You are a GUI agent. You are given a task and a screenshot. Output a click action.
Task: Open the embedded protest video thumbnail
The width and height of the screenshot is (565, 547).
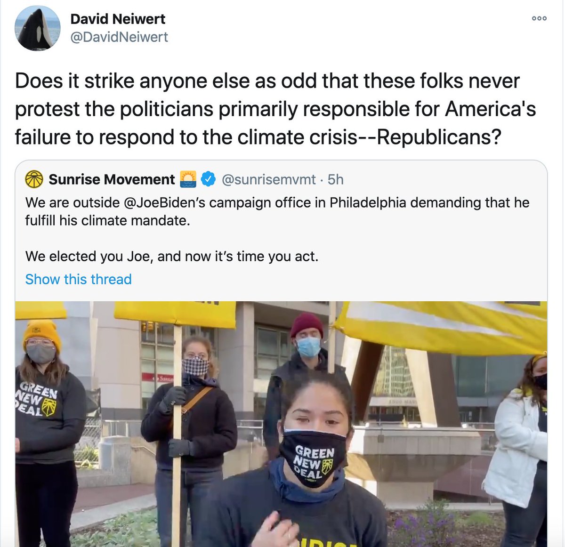[281, 424]
